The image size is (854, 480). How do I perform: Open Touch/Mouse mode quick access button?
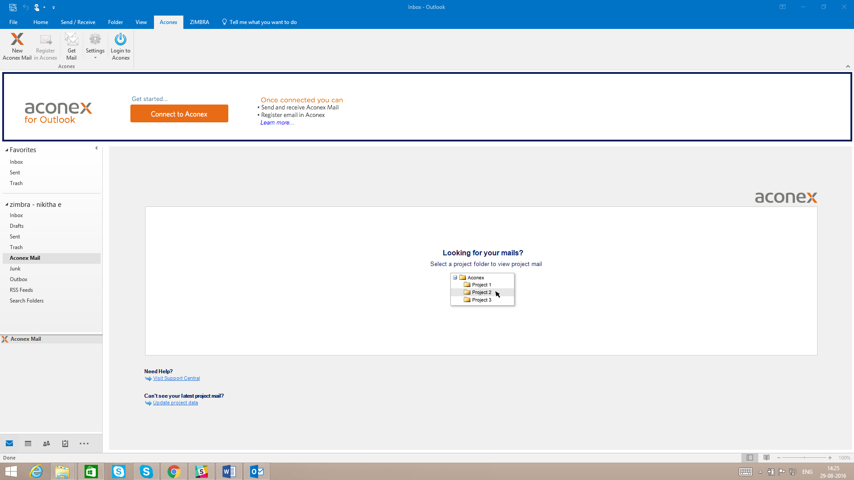(39, 7)
